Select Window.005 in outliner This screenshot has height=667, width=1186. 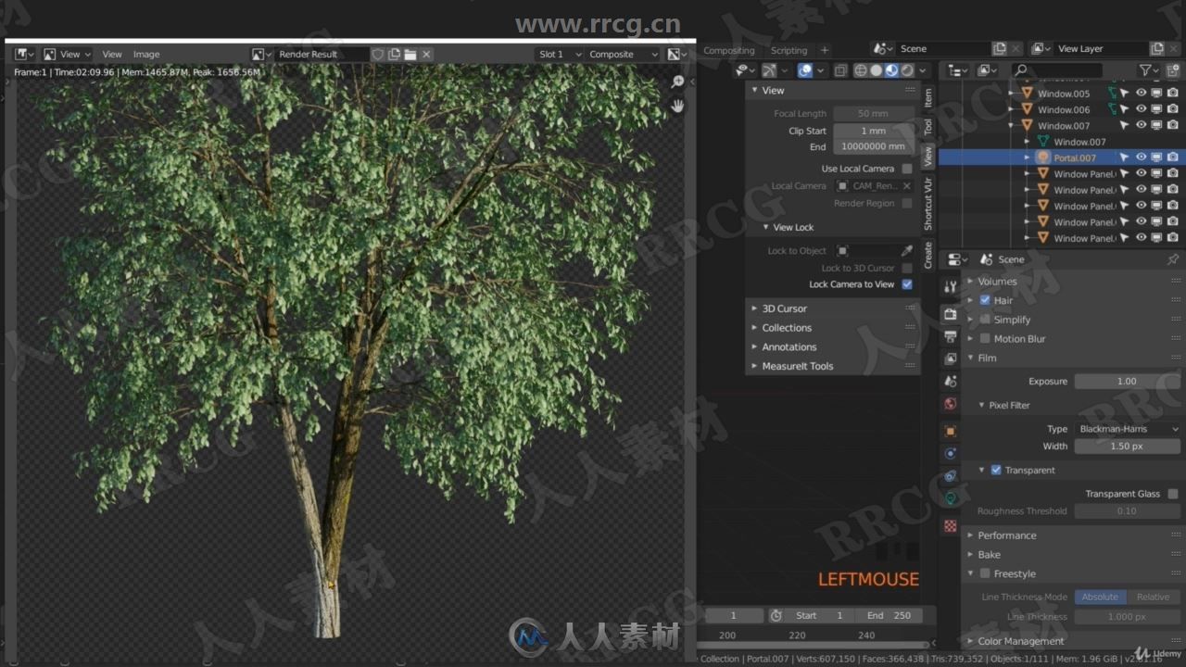pos(1063,94)
